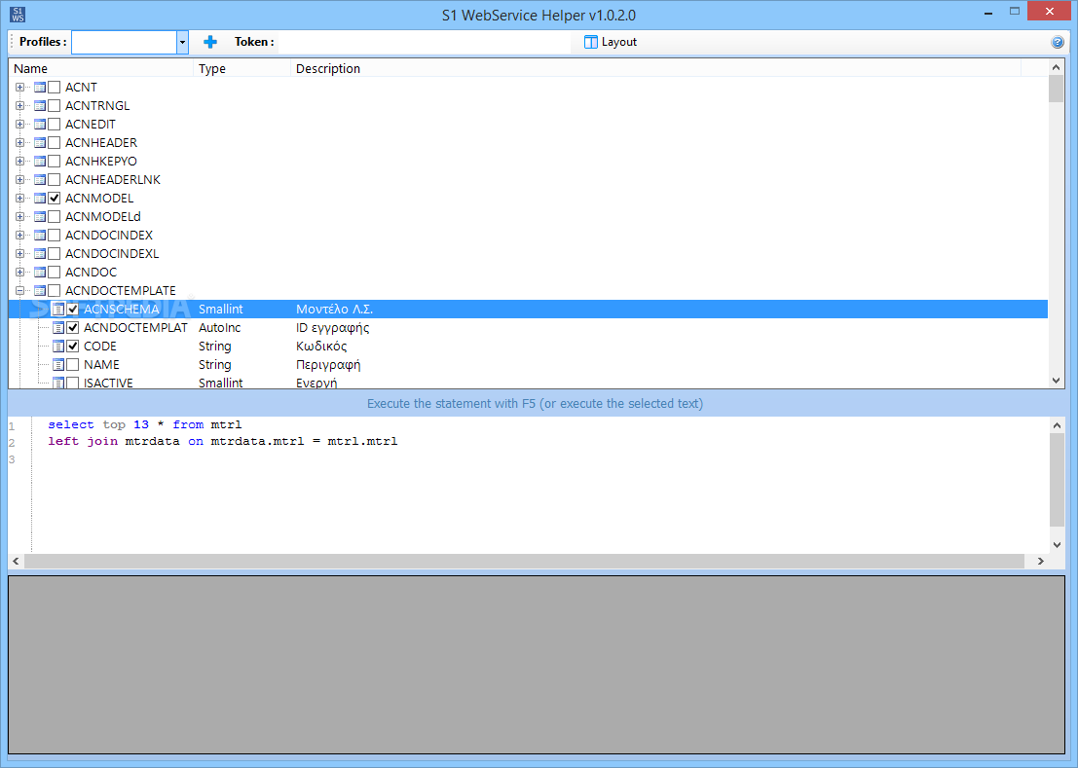Click the Type column header

point(242,68)
